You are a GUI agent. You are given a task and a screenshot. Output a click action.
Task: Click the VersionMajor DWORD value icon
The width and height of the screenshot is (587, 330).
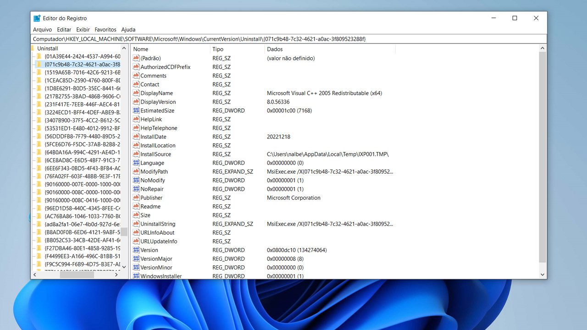tap(136, 258)
